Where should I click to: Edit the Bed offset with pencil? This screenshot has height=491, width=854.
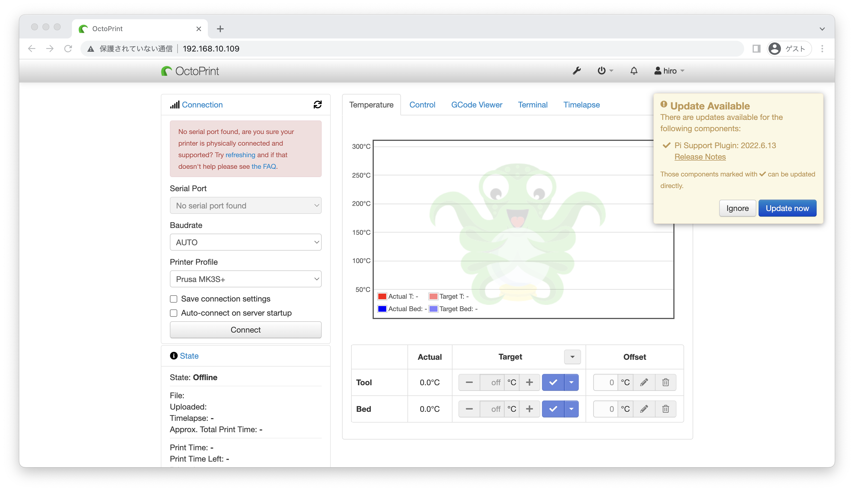click(644, 409)
